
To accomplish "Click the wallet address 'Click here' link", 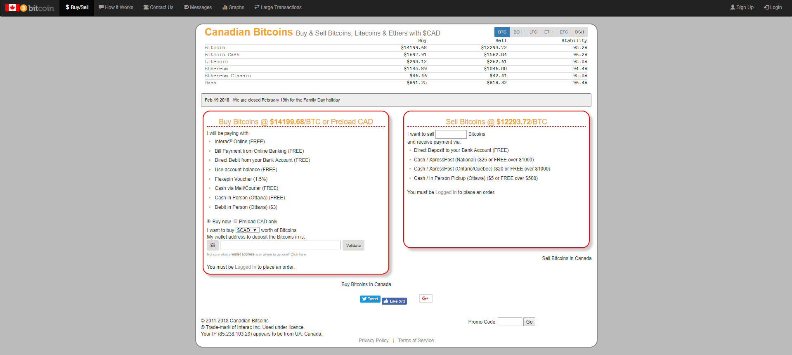I will [x=298, y=255].
